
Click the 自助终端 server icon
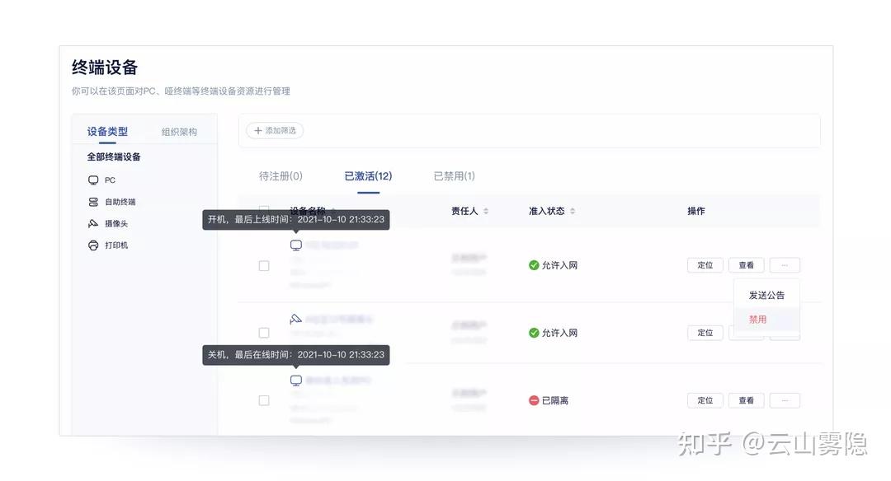point(93,202)
